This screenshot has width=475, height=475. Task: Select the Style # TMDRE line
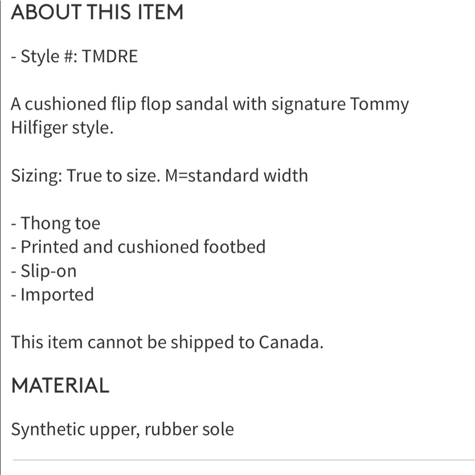click(74, 57)
